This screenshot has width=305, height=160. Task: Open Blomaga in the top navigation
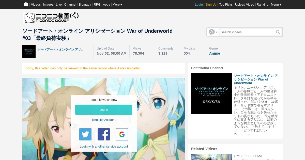tap(85, 5)
